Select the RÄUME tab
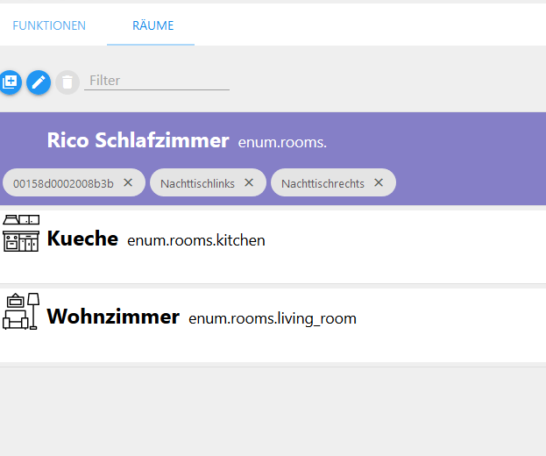 pos(152,25)
